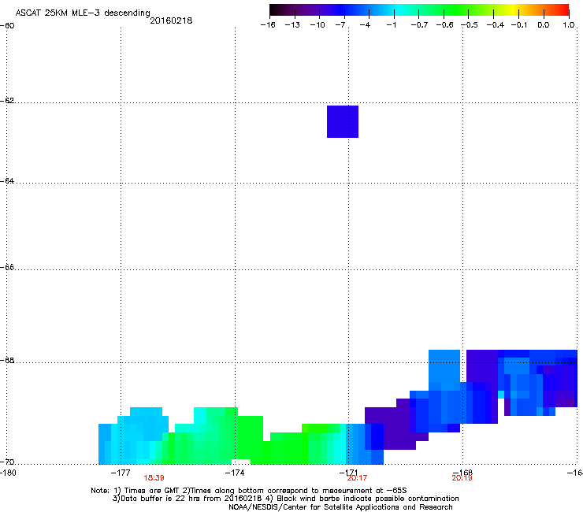Click the red 20:17 pass time

358,478
